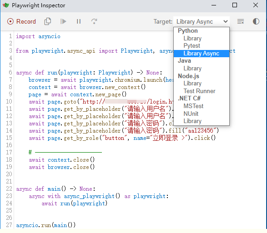Click the Pause icon in toolbar
267x233 pixels.
tap(79, 21)
